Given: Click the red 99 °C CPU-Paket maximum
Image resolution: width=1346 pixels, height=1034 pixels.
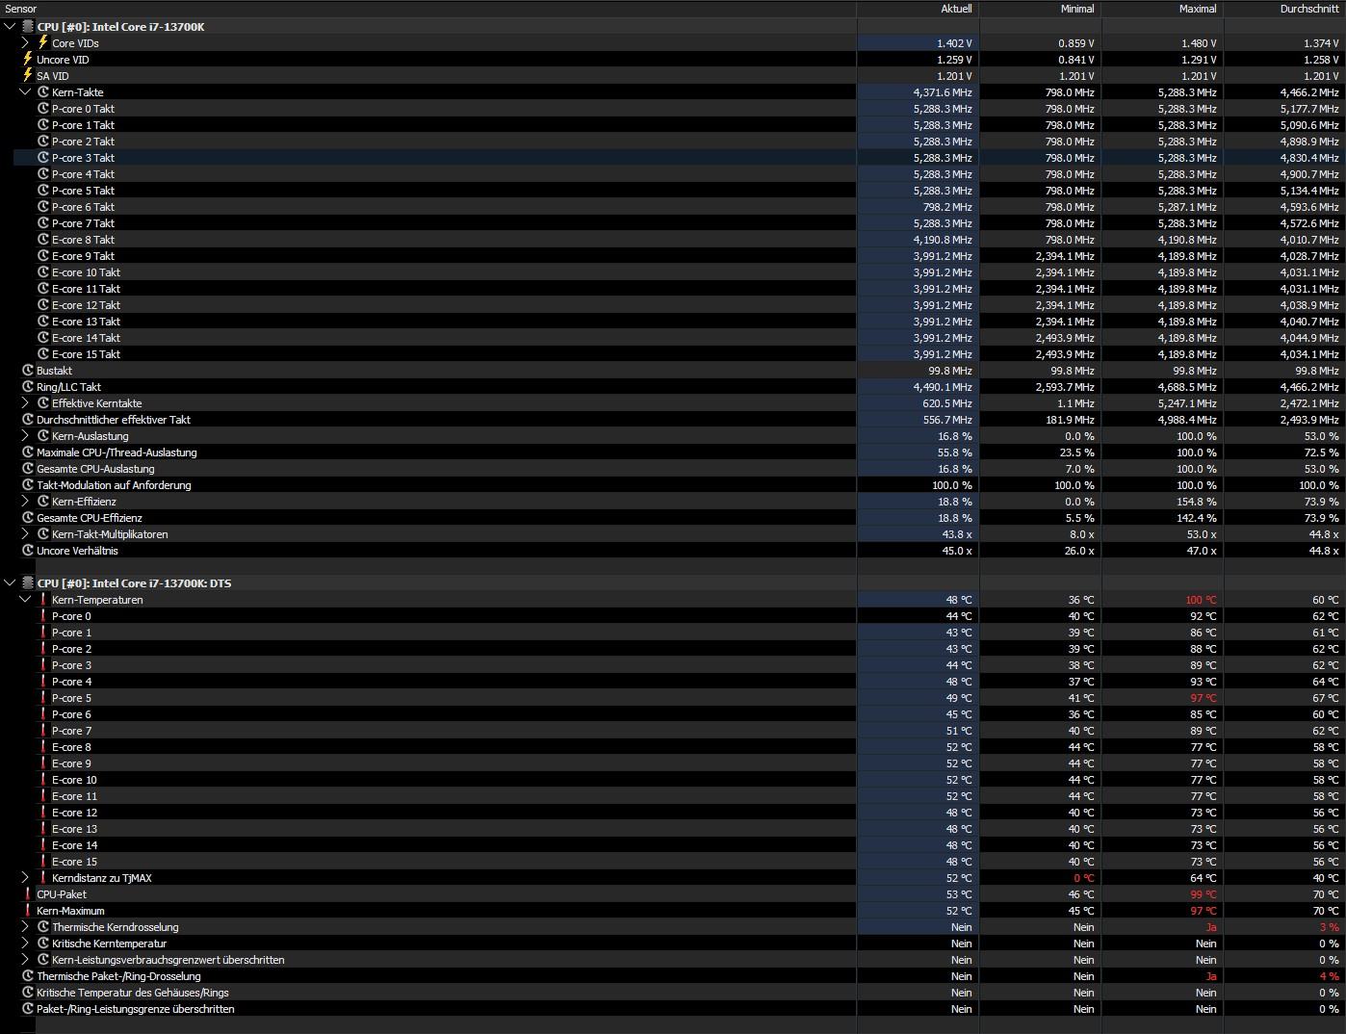Looking at the screenshot, I should 1204,894.
